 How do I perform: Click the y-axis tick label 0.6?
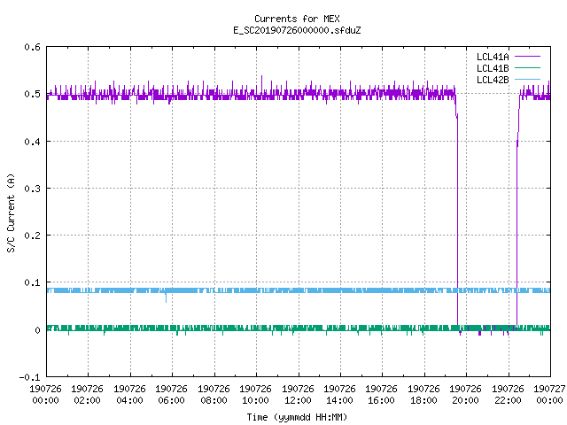pos(32,47)
